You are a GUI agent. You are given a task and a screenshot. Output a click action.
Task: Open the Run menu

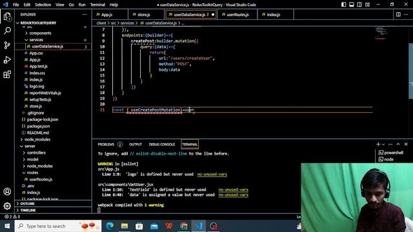pyautogui.click(x=82, y=5)
